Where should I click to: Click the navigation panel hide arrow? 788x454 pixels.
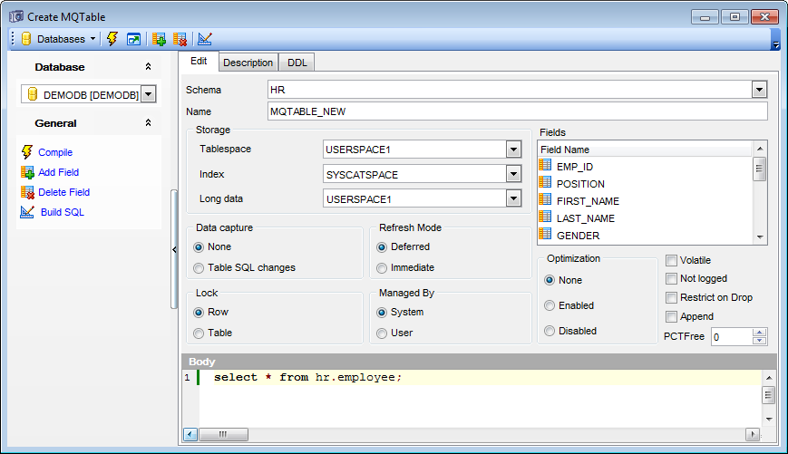(x=174, y=249)
